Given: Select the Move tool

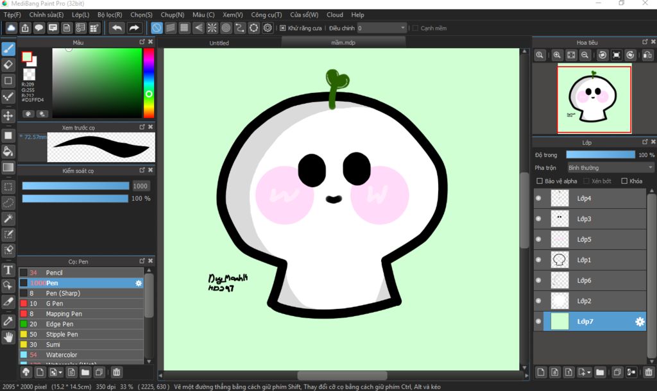Looking at the screenshot, I should pos(8,115).
